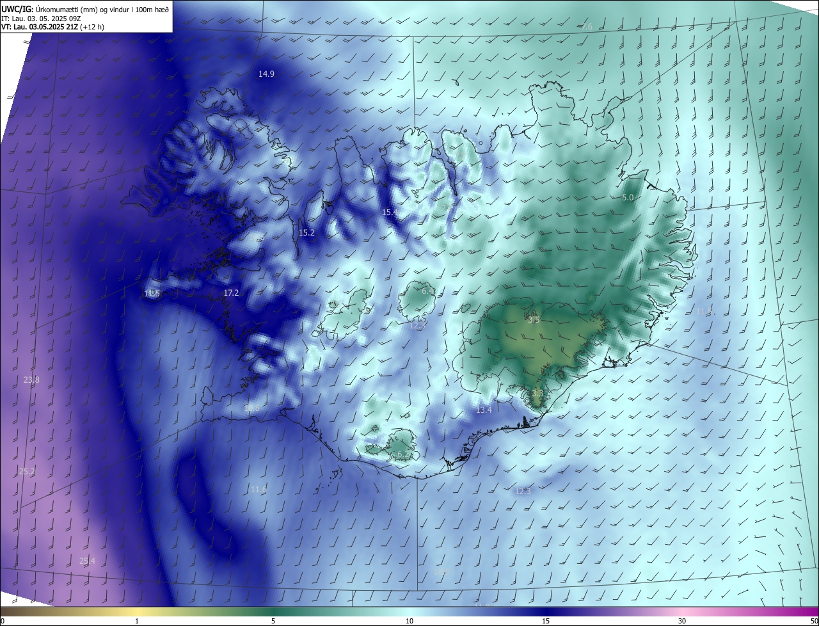Click the 15.4 value label
This screenshot has width=819, height=626.
pos(390,212)
